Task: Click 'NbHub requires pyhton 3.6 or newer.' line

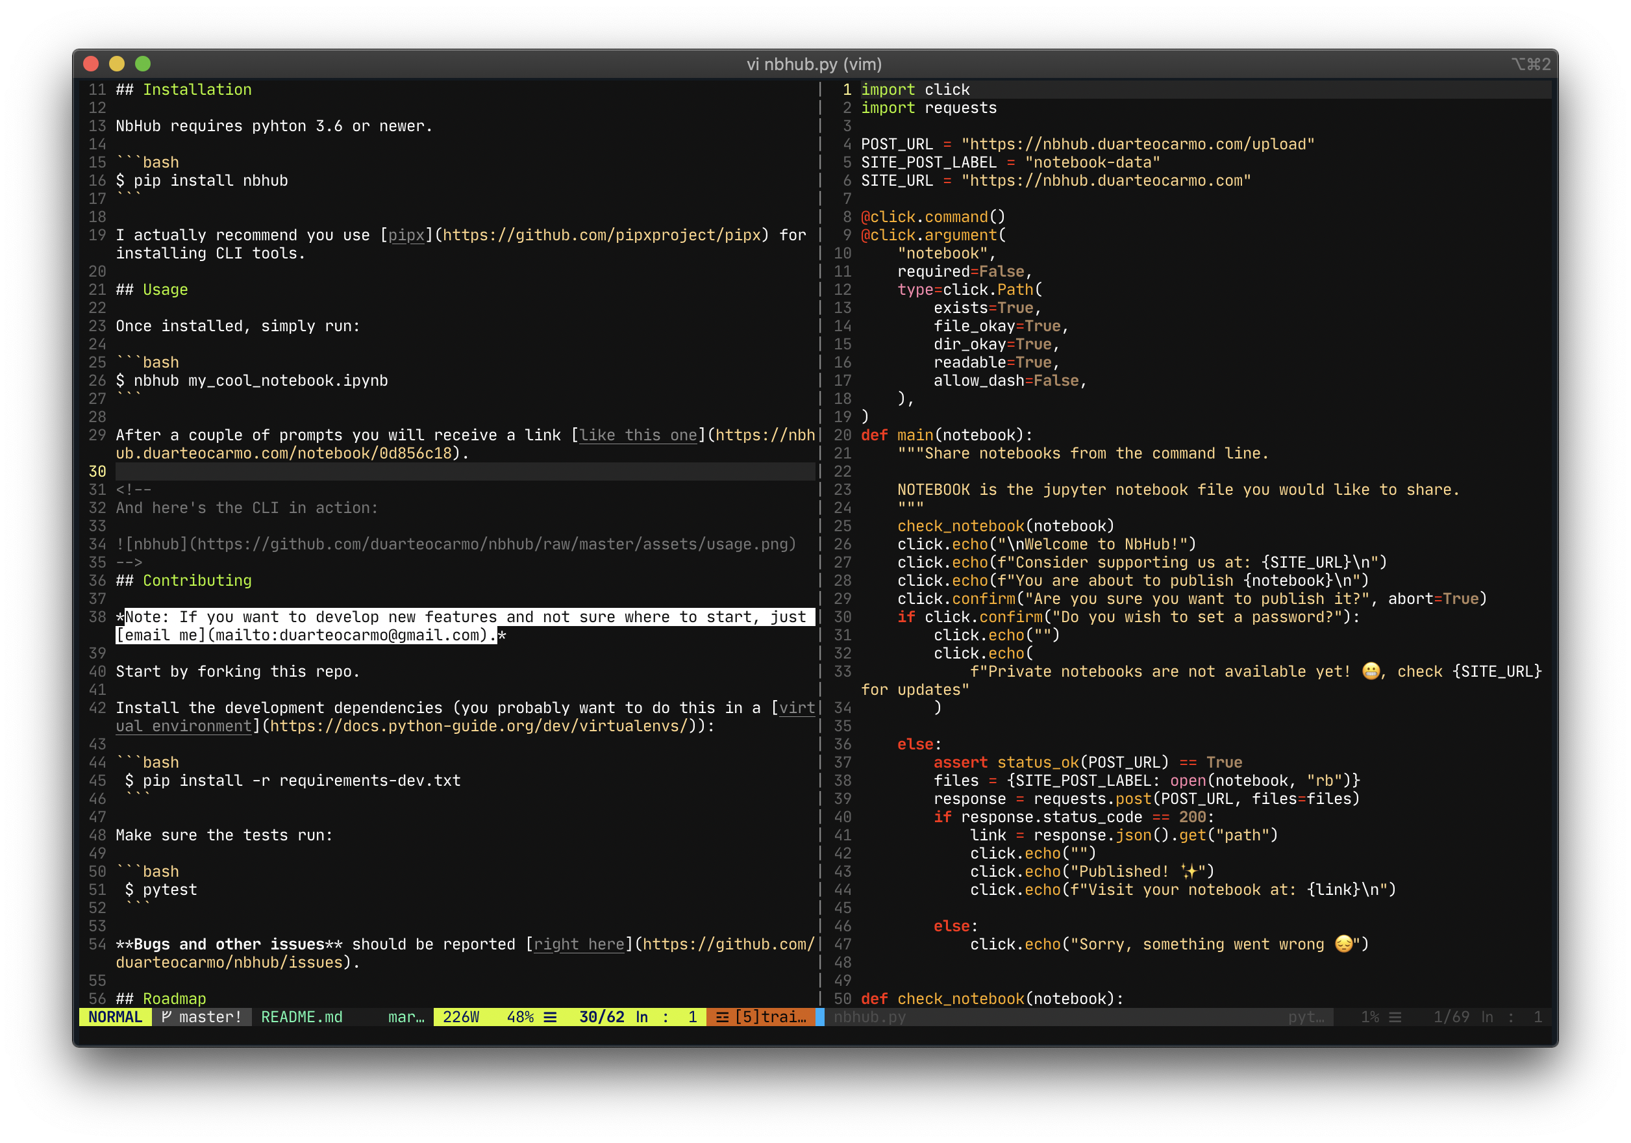Action: click(274, 126)
